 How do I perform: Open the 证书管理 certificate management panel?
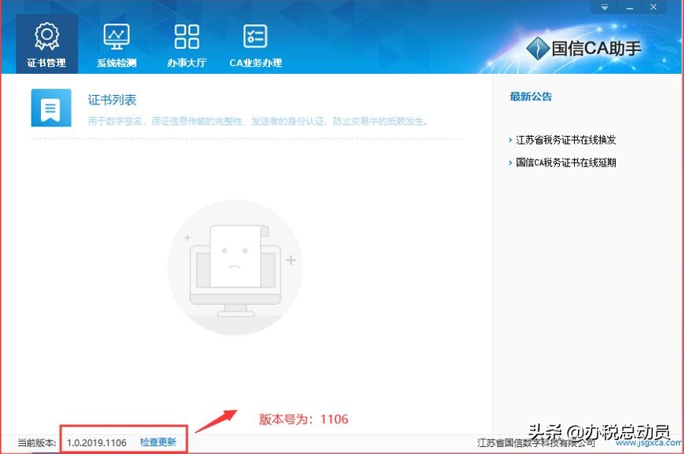46,43
